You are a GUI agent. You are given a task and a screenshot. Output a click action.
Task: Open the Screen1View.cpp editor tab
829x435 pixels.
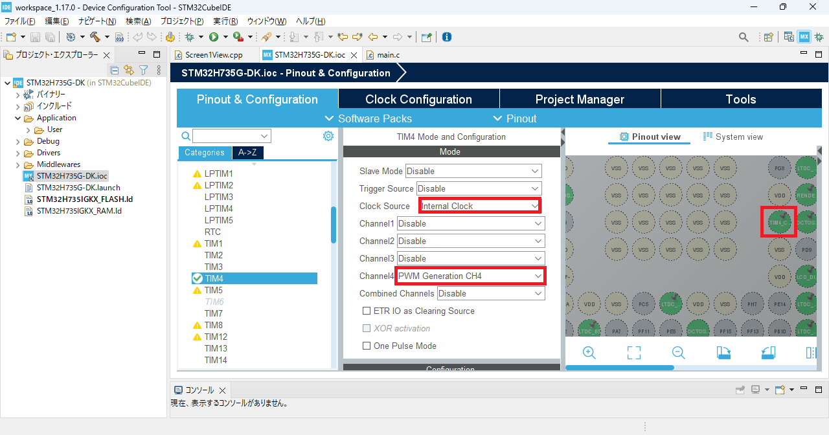pyautogui.click(x=209, y=55)
